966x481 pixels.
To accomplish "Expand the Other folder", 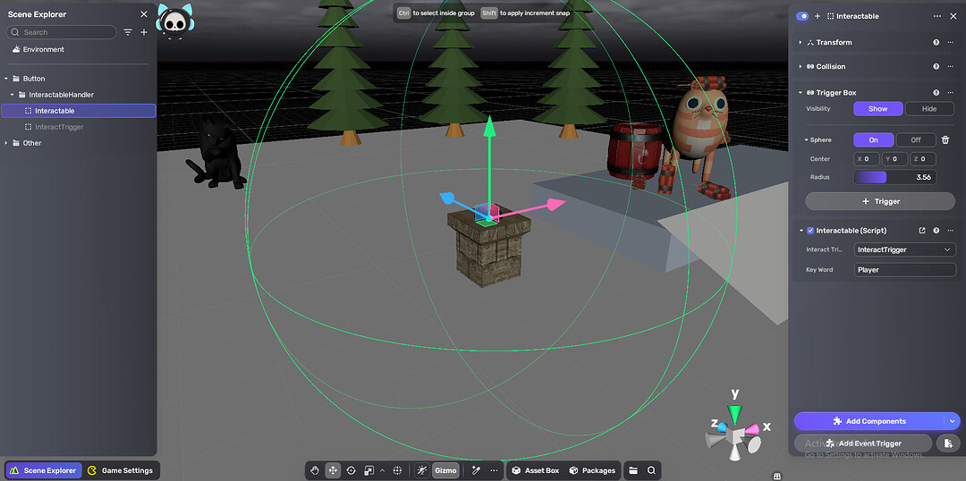I will coord(6,143).
